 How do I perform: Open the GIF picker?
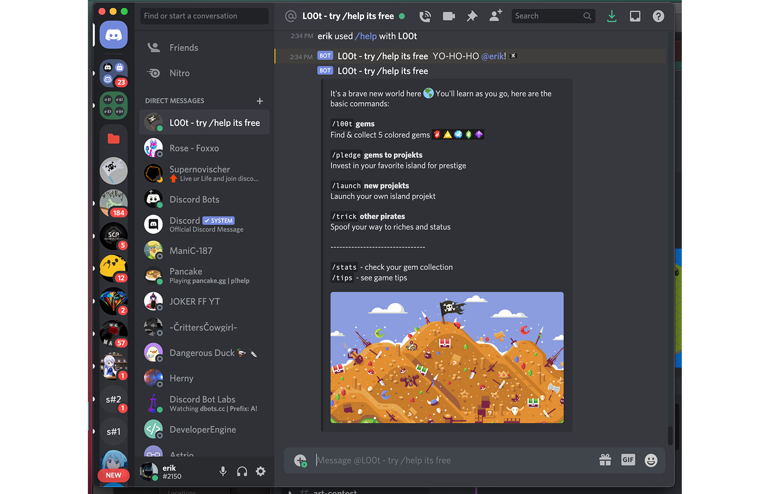click(x=628, y=460)
